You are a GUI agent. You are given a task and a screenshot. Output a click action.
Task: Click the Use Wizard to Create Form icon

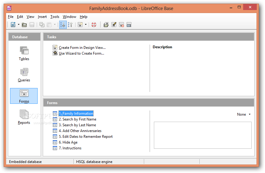55,53
